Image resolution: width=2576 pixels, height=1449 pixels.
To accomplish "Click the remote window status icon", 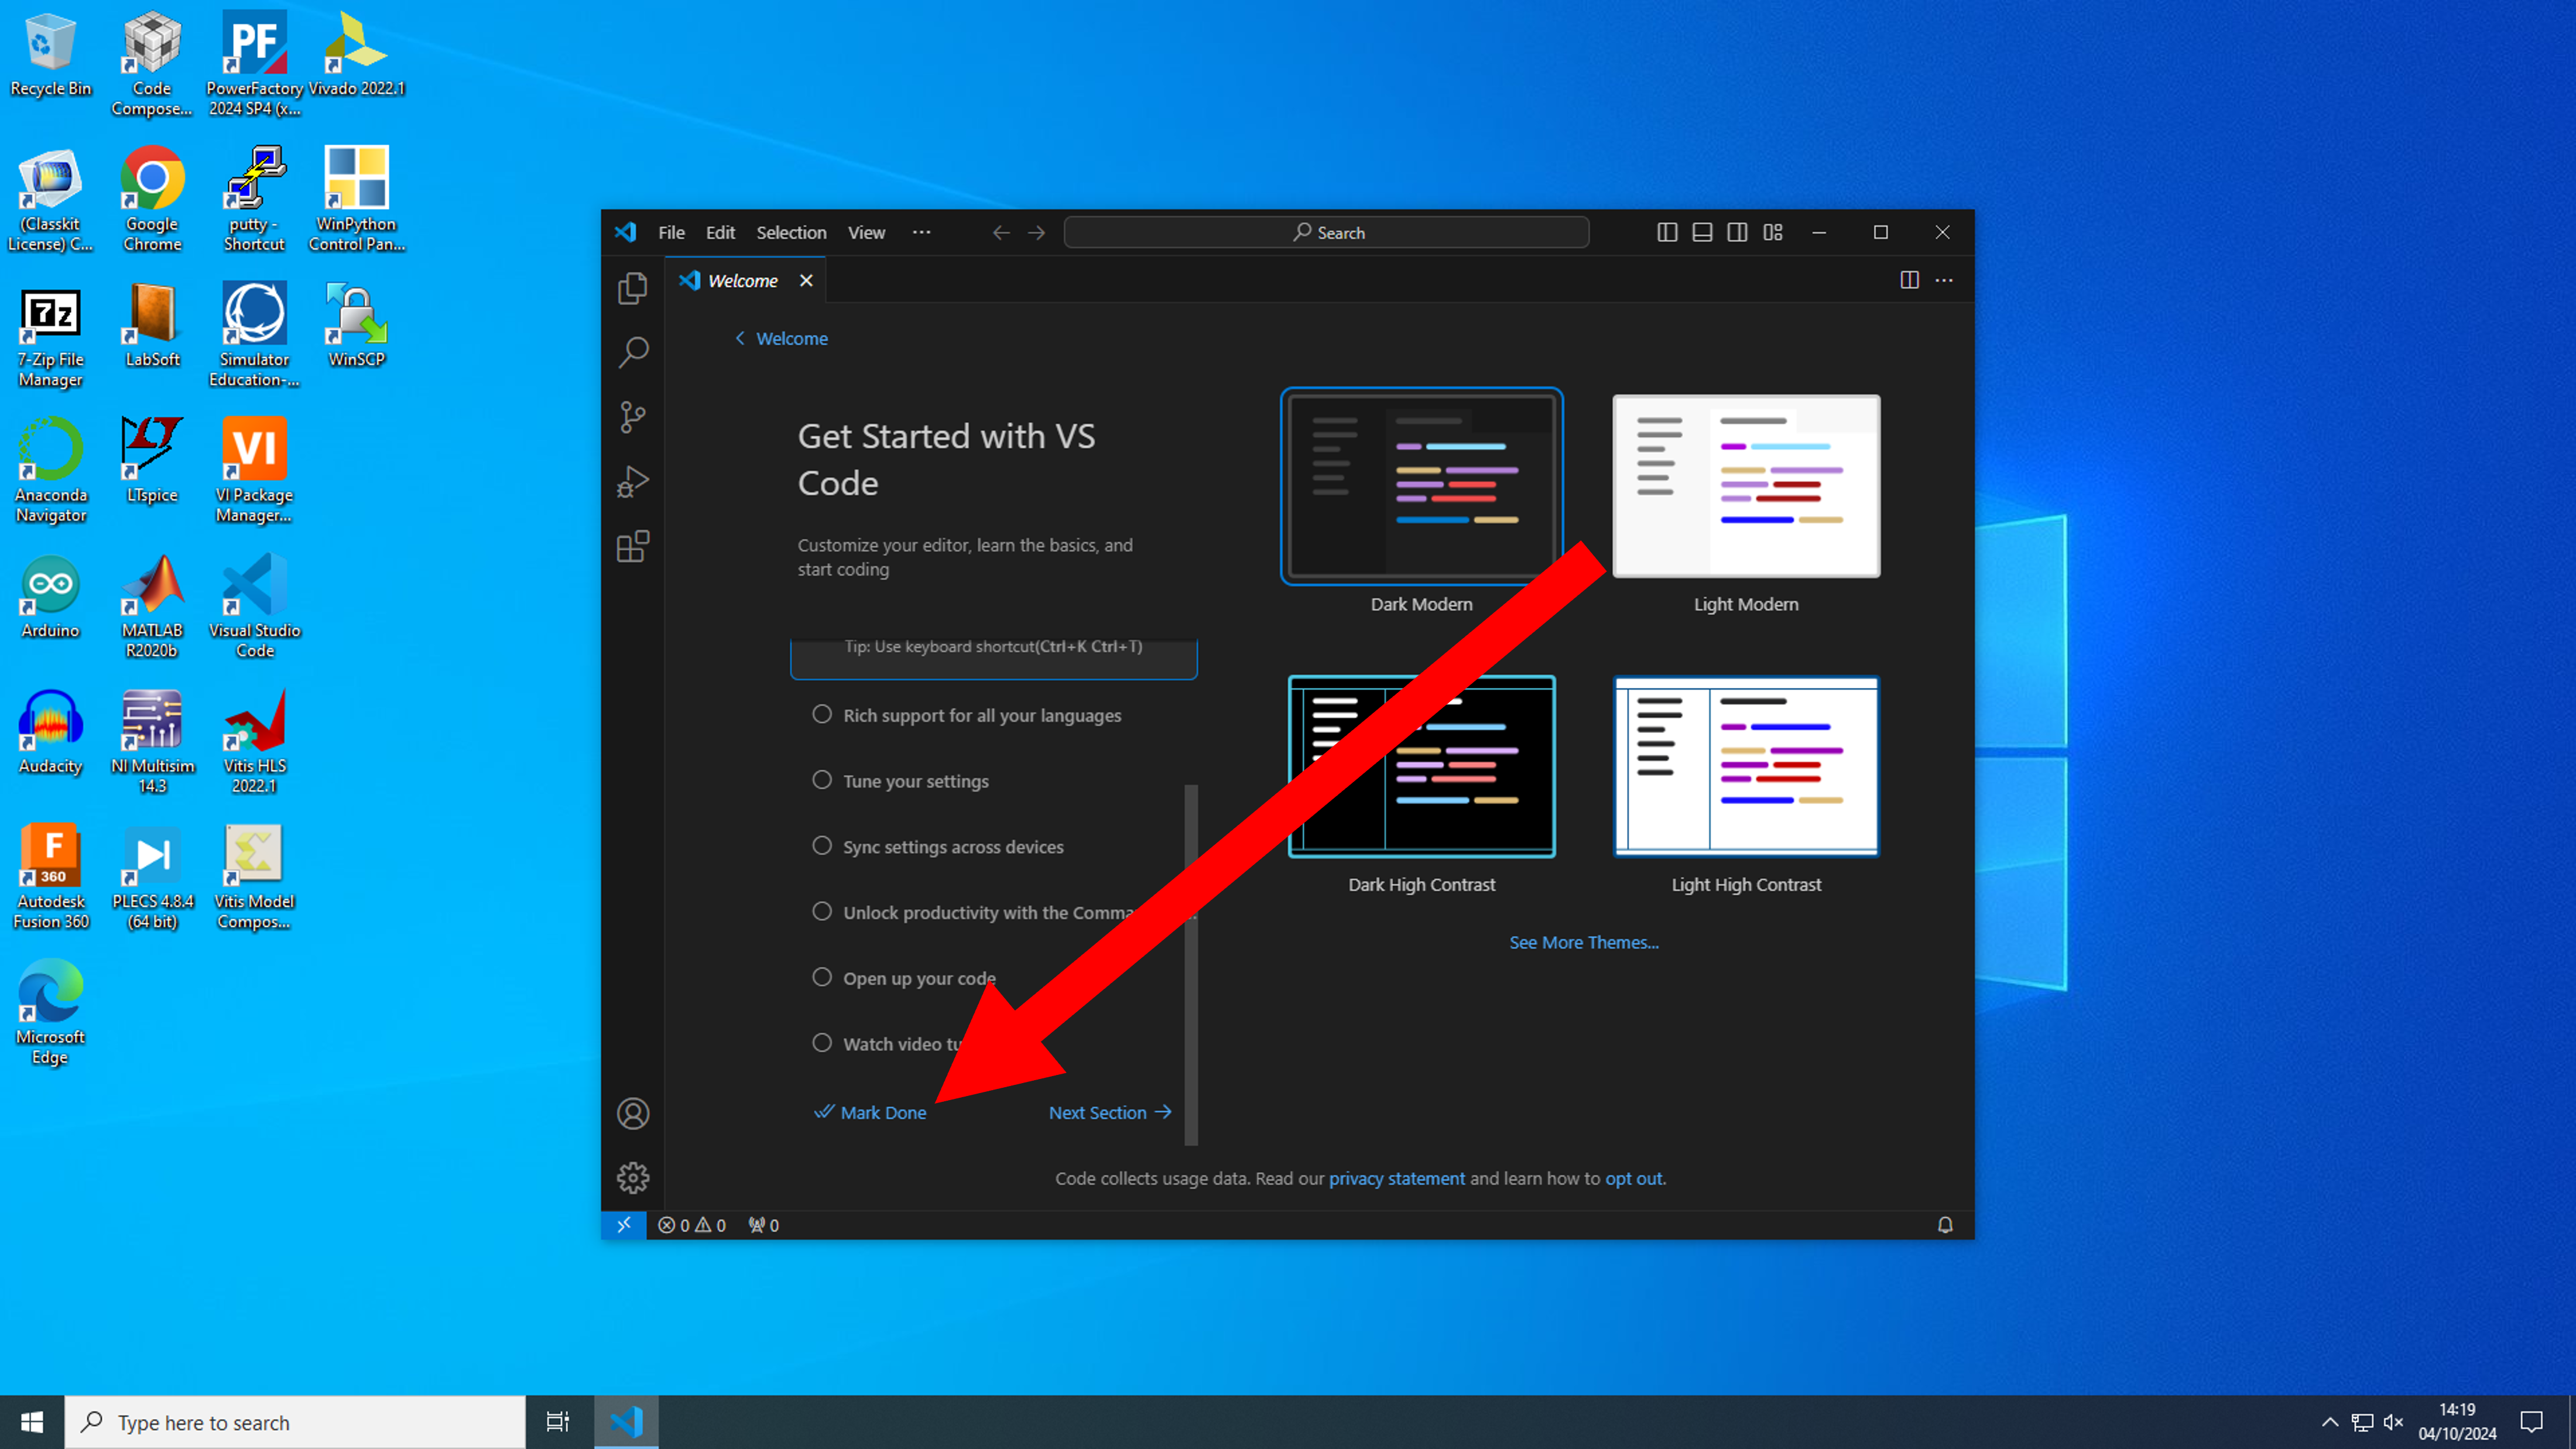I will (623, 1225).
